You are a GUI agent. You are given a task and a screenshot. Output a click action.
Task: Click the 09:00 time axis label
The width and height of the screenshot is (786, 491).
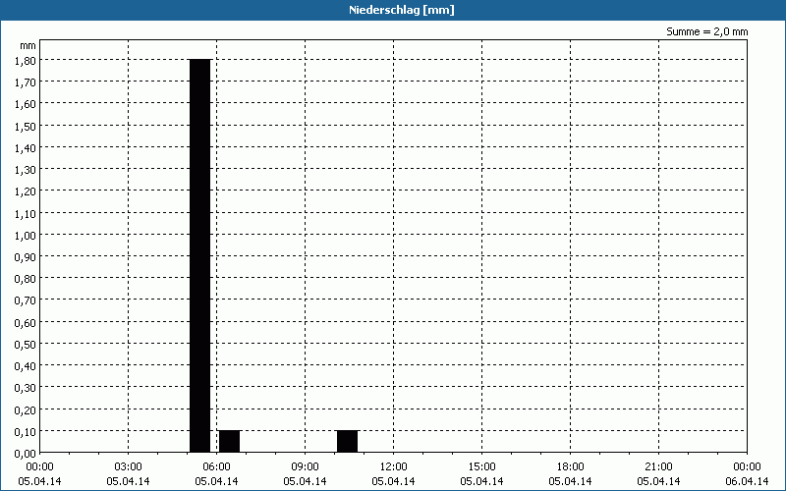point(305,467)
